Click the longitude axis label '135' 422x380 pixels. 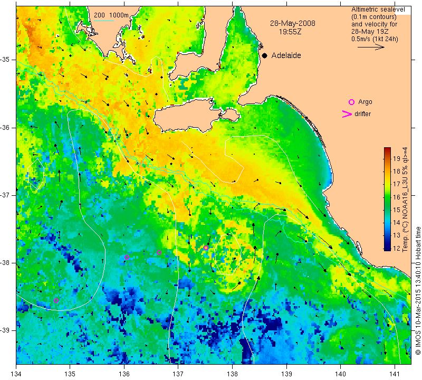[70, 374]
